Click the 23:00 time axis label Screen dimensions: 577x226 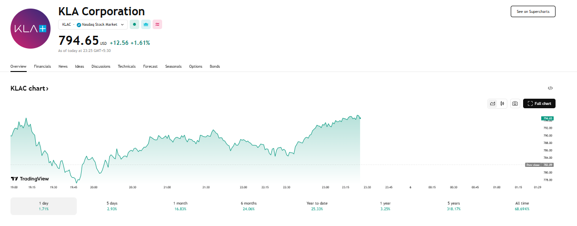(x=326, y=187)
